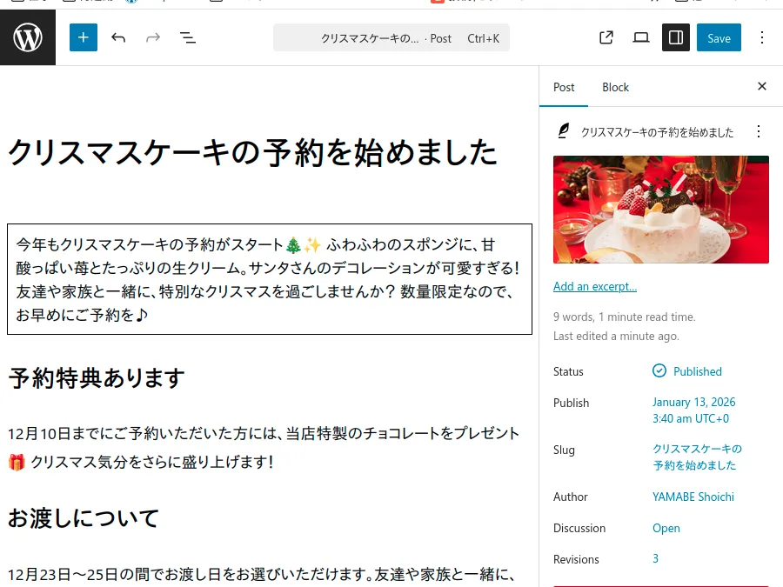Add an excerpt to the post
Viewport: 783px width, 587px height.
pyautogui.click(x=595, y=286)
